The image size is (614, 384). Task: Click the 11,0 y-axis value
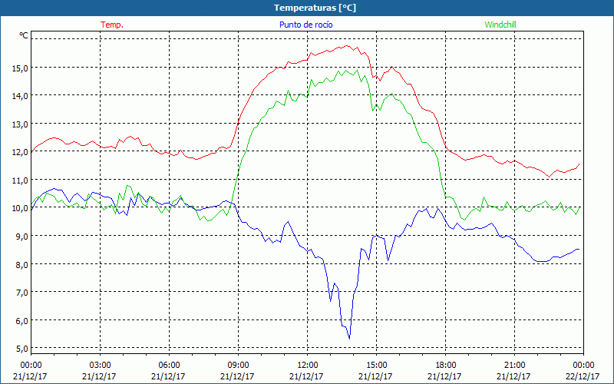point(20,180)
